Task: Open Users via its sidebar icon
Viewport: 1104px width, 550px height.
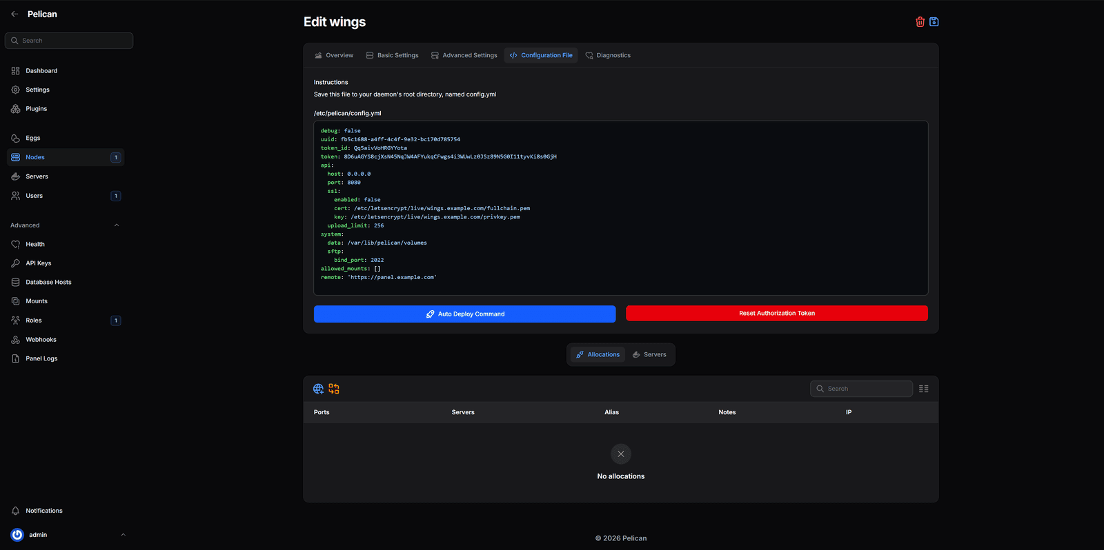Action: click(15, 196)
